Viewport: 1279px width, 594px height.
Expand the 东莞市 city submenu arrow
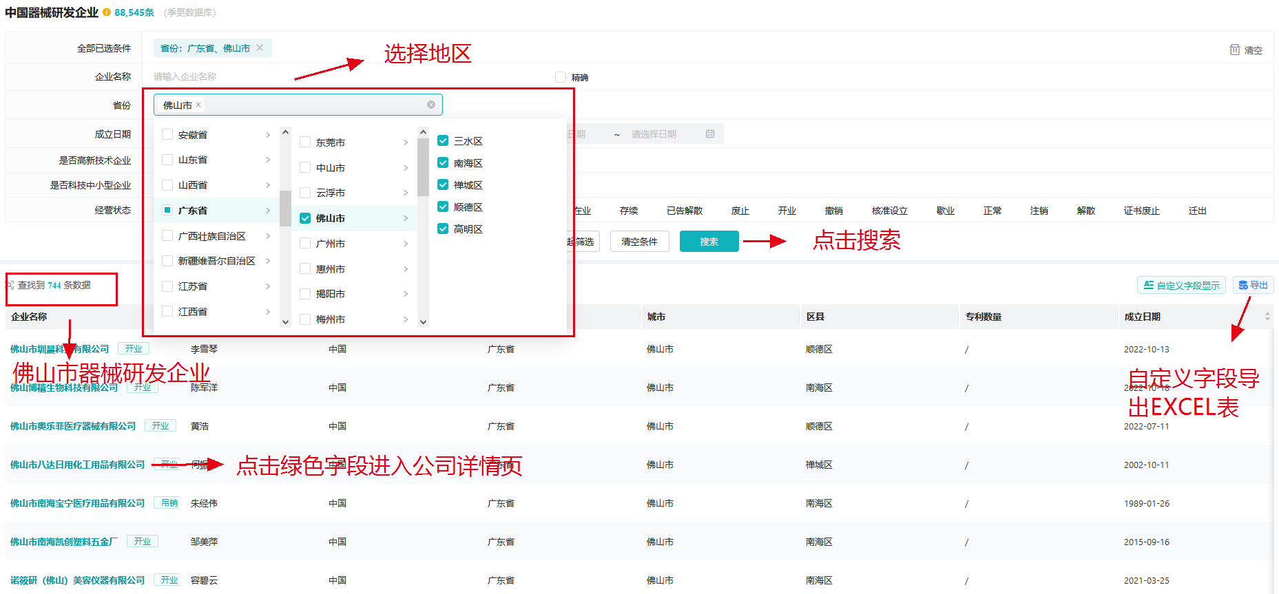tap(406, 142)
